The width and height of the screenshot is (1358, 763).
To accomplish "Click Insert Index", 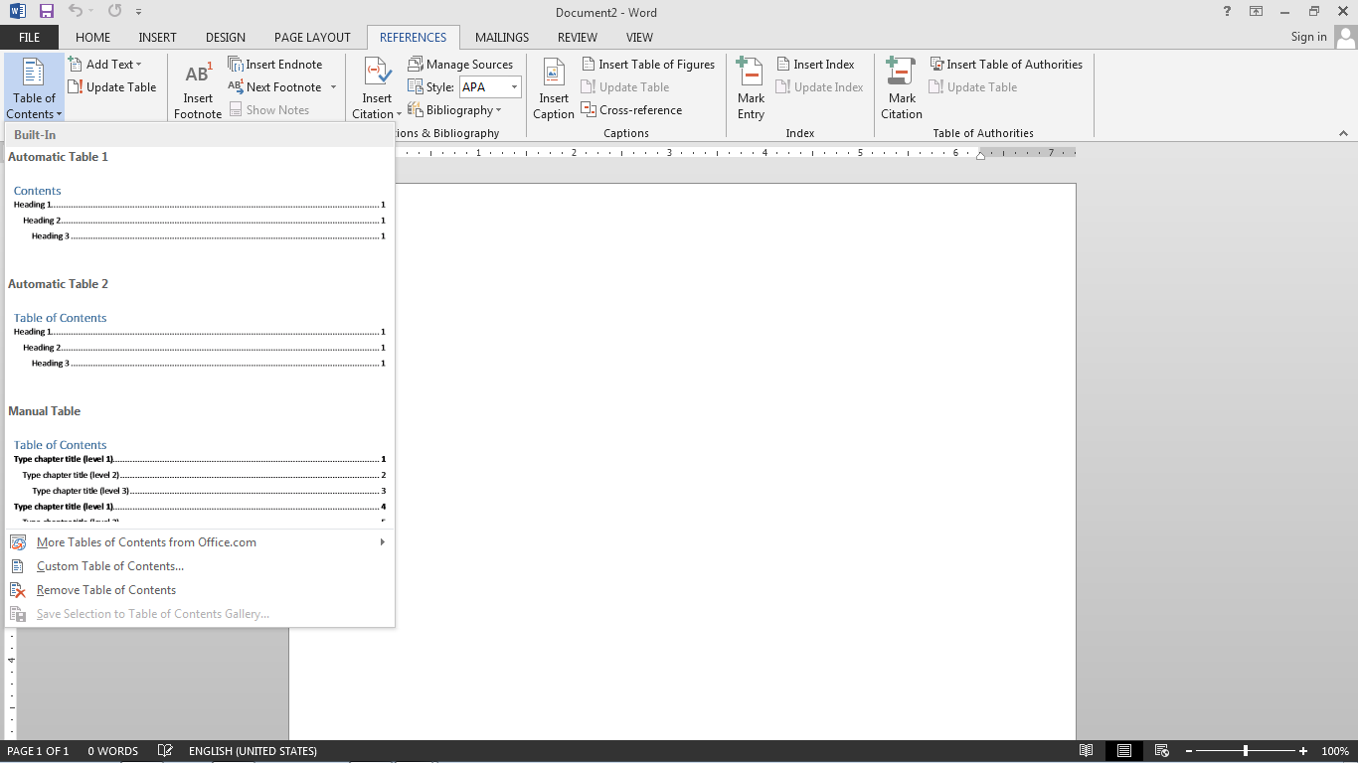I will pyautogui.click(x=815, y=64).
